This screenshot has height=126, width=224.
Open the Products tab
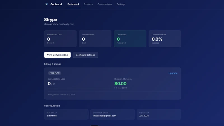pos(88,4)
